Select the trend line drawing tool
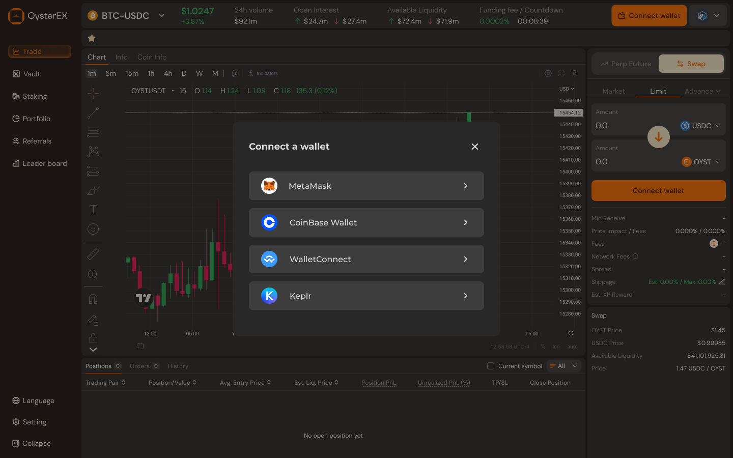The image size is (733, 458). (93, 112)
